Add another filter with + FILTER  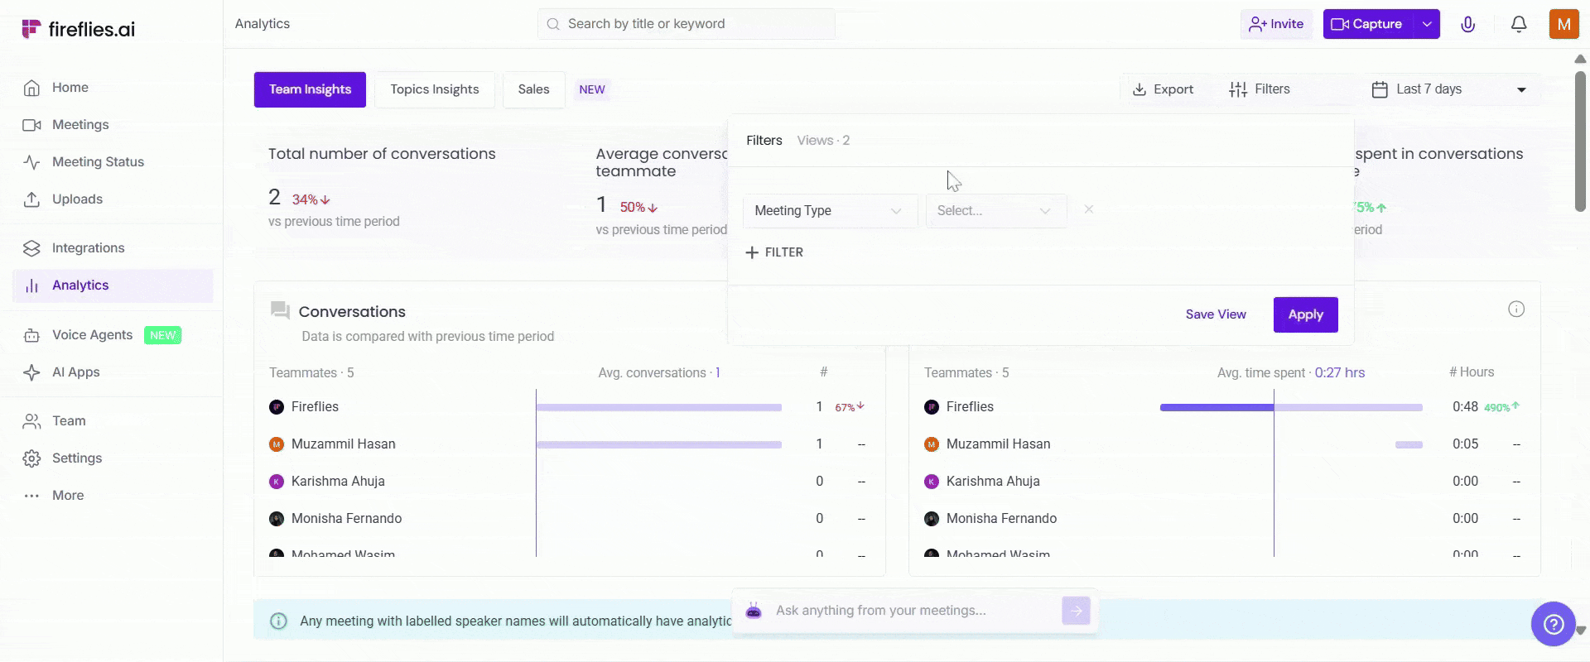(x=774, y=252)
